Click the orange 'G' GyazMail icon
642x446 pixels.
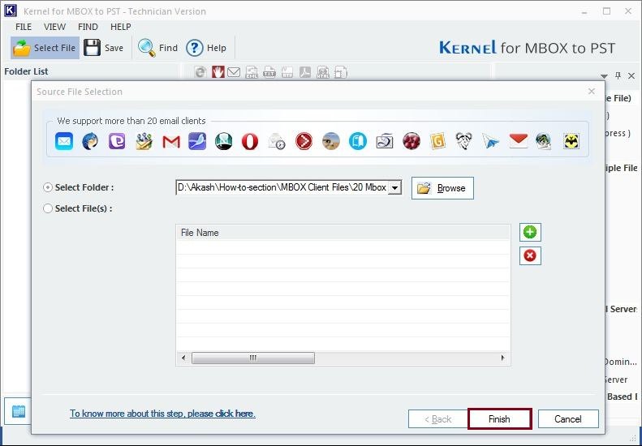point(437,142)
